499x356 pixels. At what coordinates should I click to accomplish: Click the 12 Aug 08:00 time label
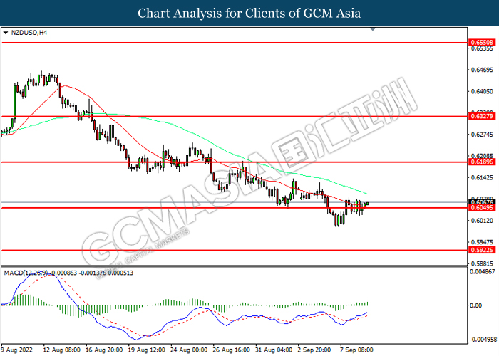[x=62, y=350]
